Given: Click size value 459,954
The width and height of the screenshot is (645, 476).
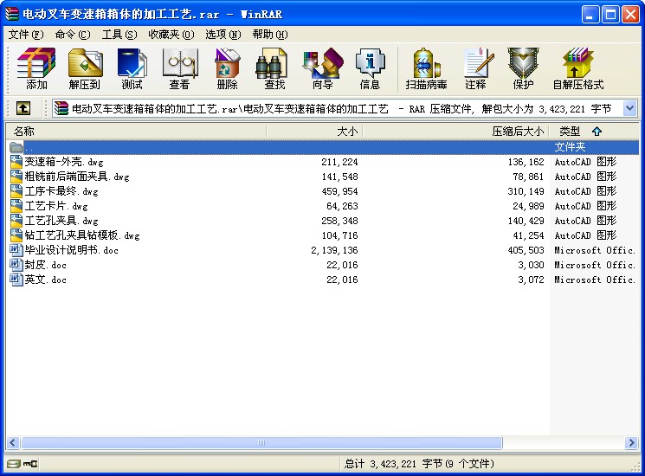Looking at the screenshot, I should tap(339, 191).
